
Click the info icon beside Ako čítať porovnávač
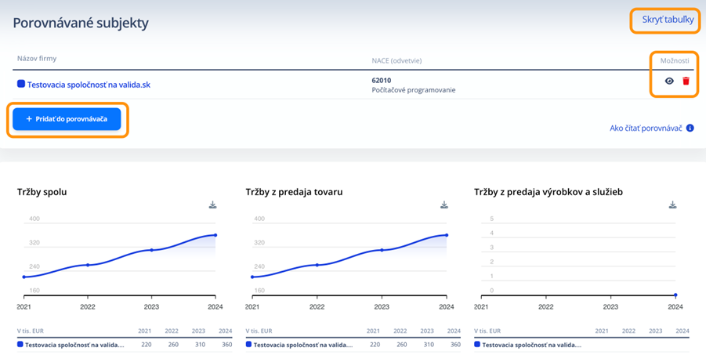pyautogui.click(x=690, y=128)
